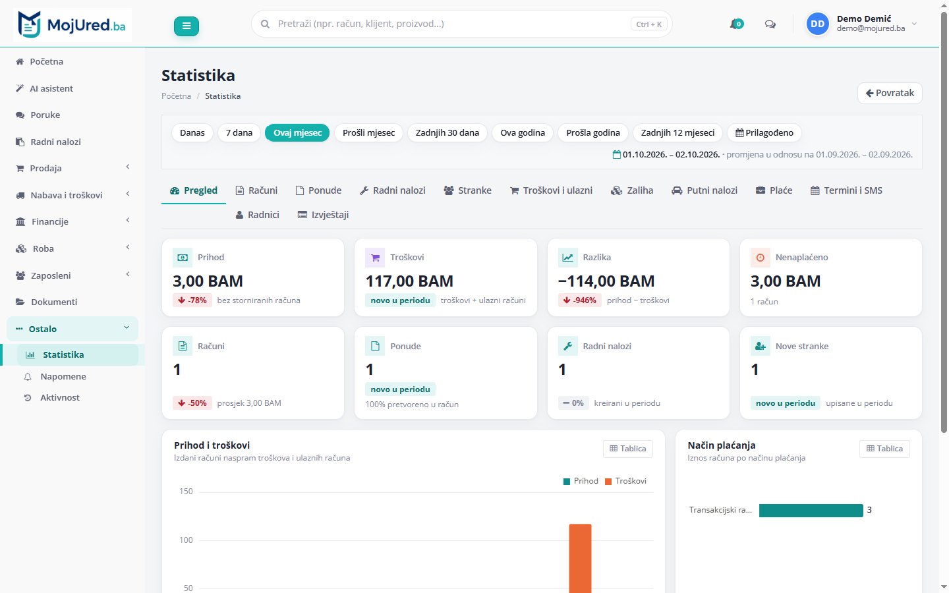Show Prihod i troškovi as Tablica
949x593 pixels.
[x=628, y=449]
